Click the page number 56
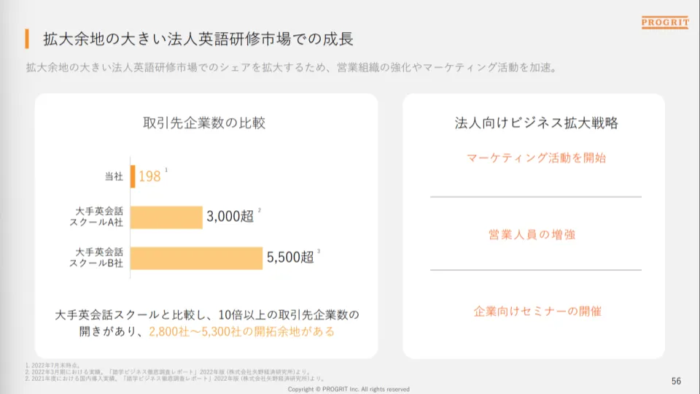The image size is (700, 394). pos(676,382)
